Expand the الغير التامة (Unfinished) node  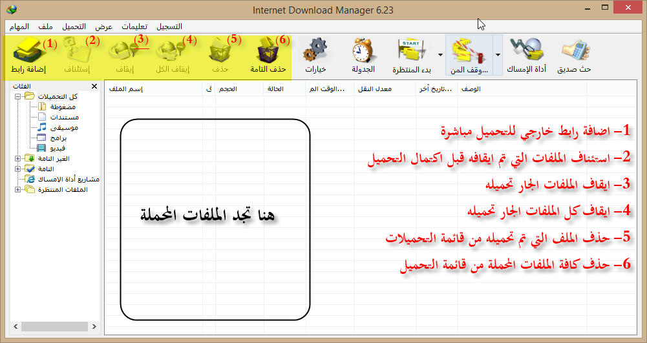coord(17,158)
